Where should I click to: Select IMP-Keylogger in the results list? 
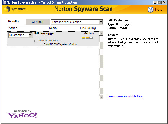pyautogui.click(x=44, y=33)
